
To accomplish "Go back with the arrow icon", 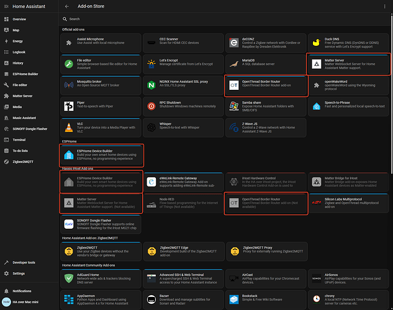I will [66, 6].
